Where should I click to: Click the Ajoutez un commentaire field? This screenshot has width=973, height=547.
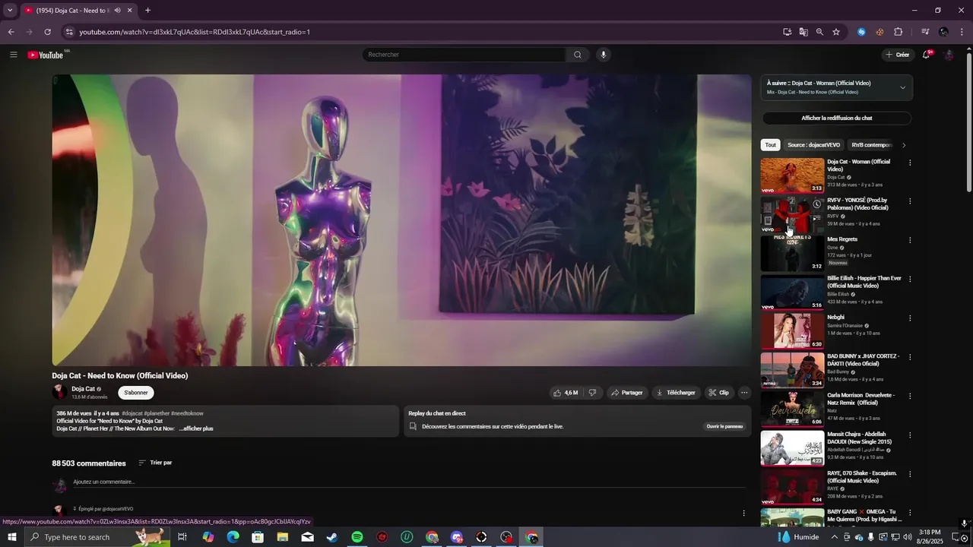point(410,482)
